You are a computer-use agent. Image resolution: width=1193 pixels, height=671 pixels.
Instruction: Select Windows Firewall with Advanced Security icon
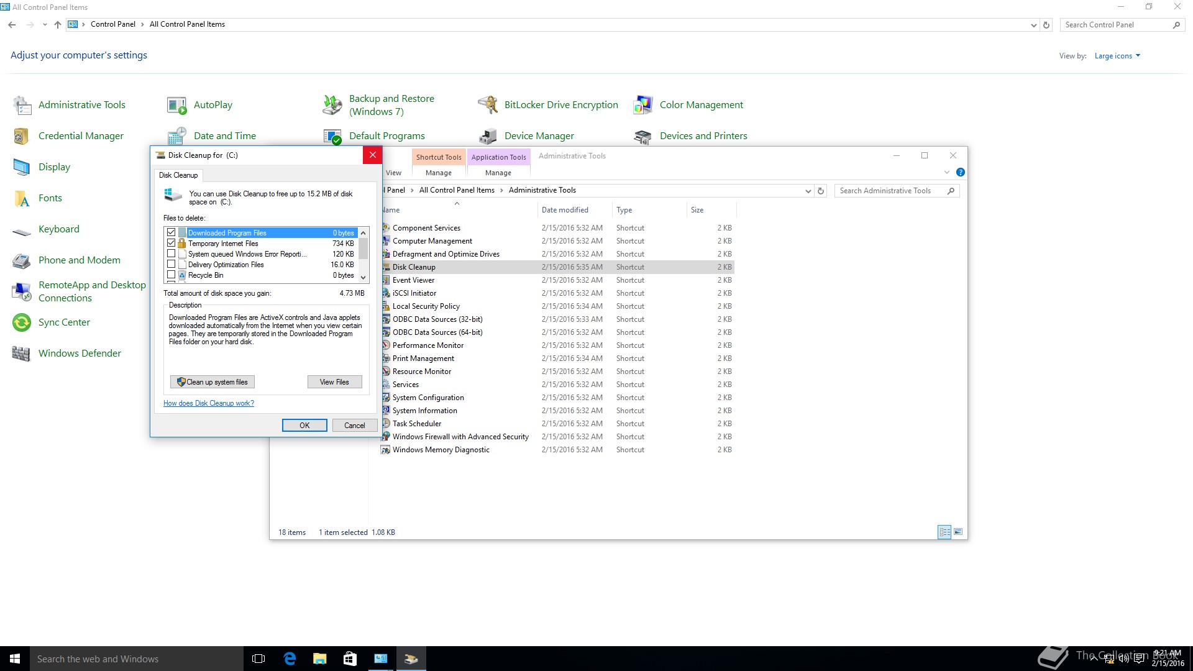[386, 437]
